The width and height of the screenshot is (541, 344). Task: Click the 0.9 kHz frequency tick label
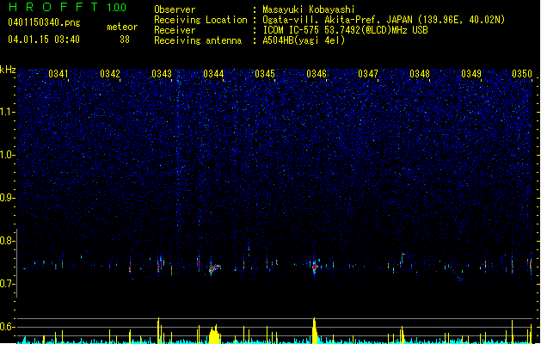click(8, 198)
